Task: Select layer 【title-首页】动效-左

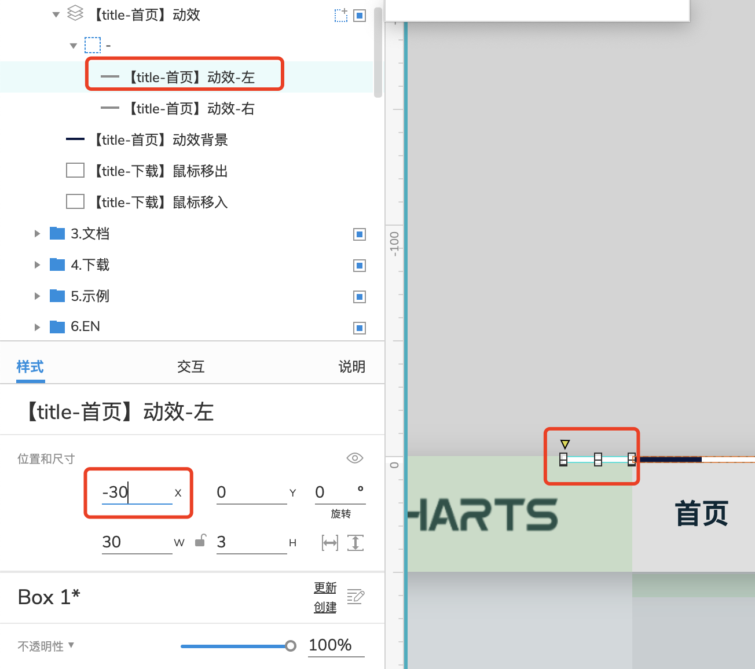Action: click(x=186, y=77)
